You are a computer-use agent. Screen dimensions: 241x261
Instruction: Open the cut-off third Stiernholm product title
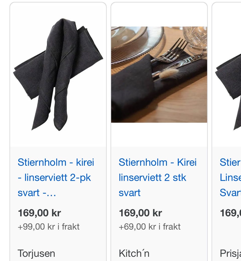click(230, 178)
